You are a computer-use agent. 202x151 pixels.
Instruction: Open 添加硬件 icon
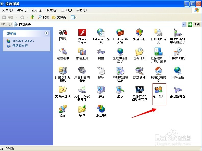[139, 70]
